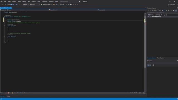Click the View Code icon in Solution Explorer
This screenshot has height=100, width=178.
[171, 11]
